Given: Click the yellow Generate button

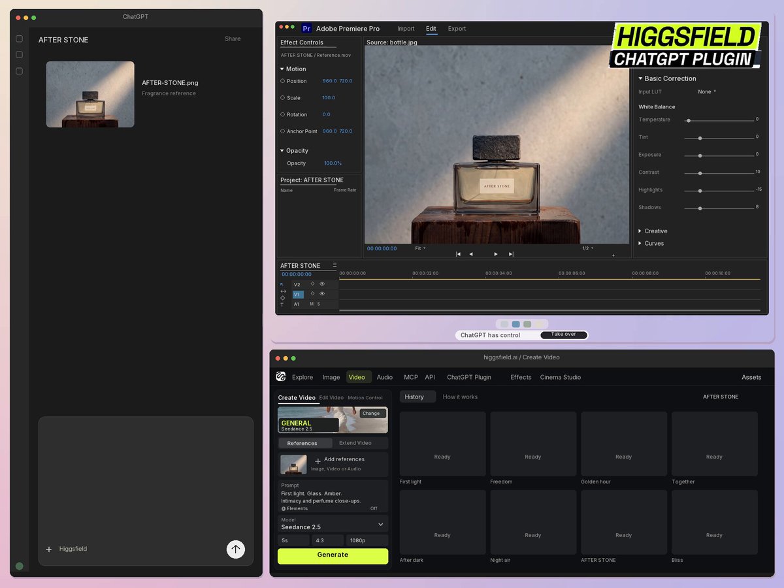Looking at the screenshot, I should (333, 555).
